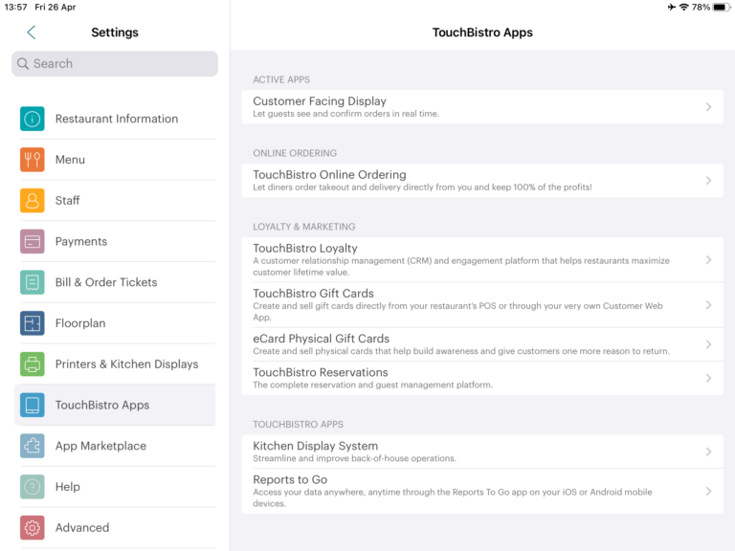This screenshot has width=735, height=551.
Task: Select the Staff person icon
Action: [33, 201]
